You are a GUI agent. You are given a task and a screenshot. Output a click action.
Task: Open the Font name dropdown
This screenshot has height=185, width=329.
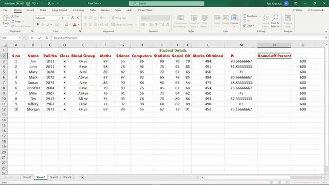point(60,18)
